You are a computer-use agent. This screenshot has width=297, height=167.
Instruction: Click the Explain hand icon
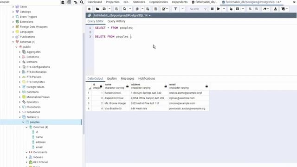(x=231, y=9)
